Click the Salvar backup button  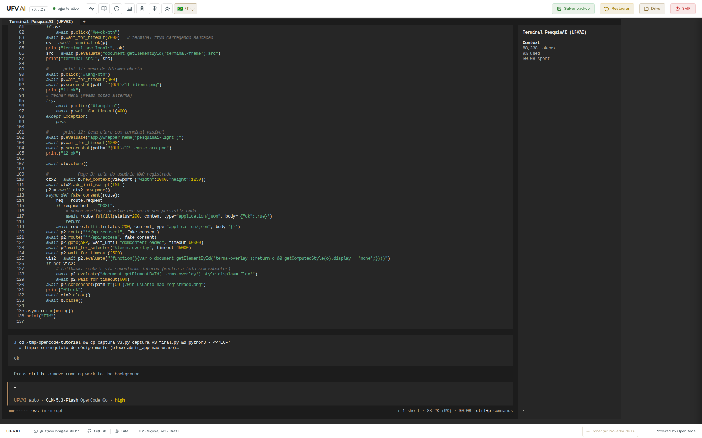[573, 9]
